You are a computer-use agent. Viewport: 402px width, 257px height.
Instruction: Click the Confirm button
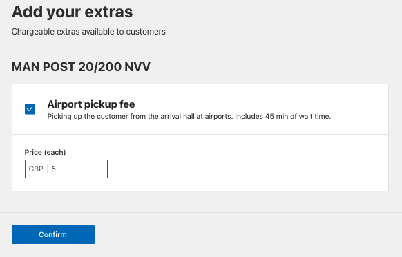53,234
